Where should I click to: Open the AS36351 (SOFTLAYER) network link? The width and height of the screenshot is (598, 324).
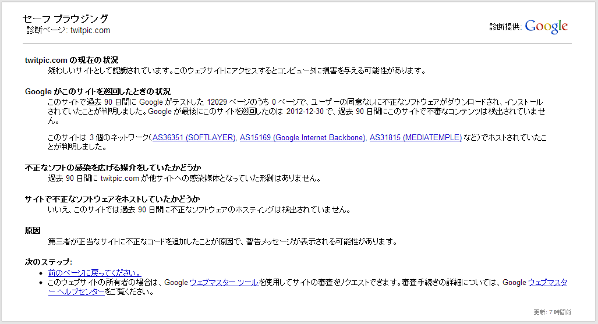coord(194,138)
